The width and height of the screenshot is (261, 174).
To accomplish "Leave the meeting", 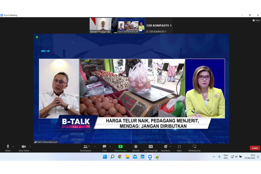I will click(255, 148).
